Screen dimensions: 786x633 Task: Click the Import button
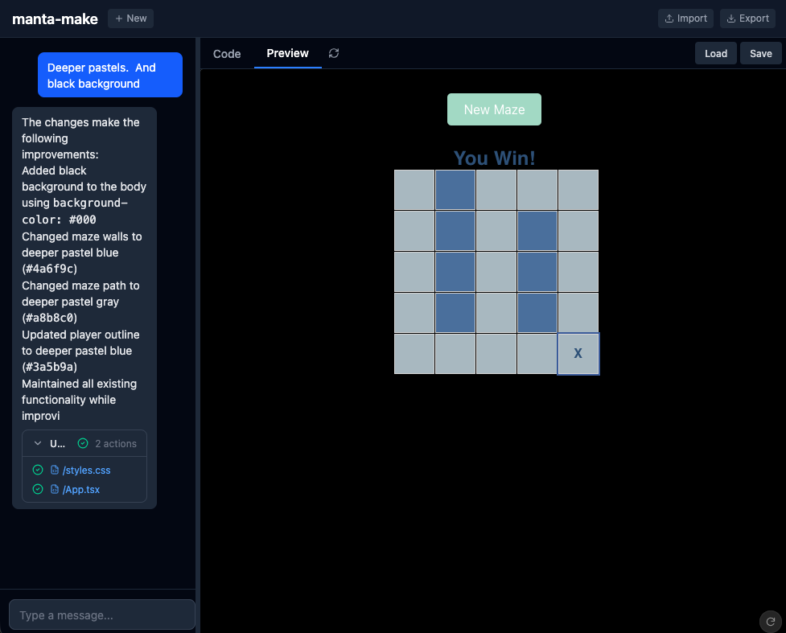pos(685,18)
